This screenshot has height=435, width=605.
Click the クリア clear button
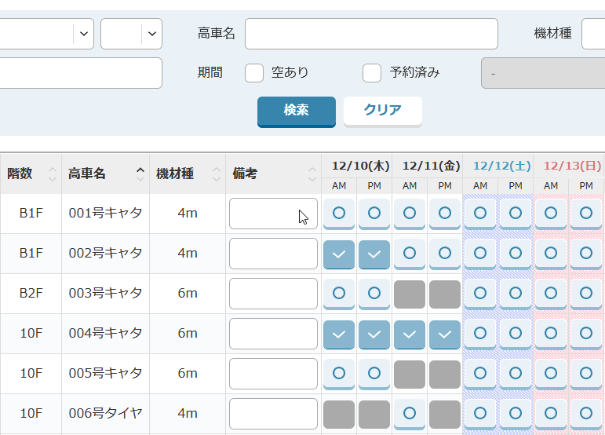(382, 111)
